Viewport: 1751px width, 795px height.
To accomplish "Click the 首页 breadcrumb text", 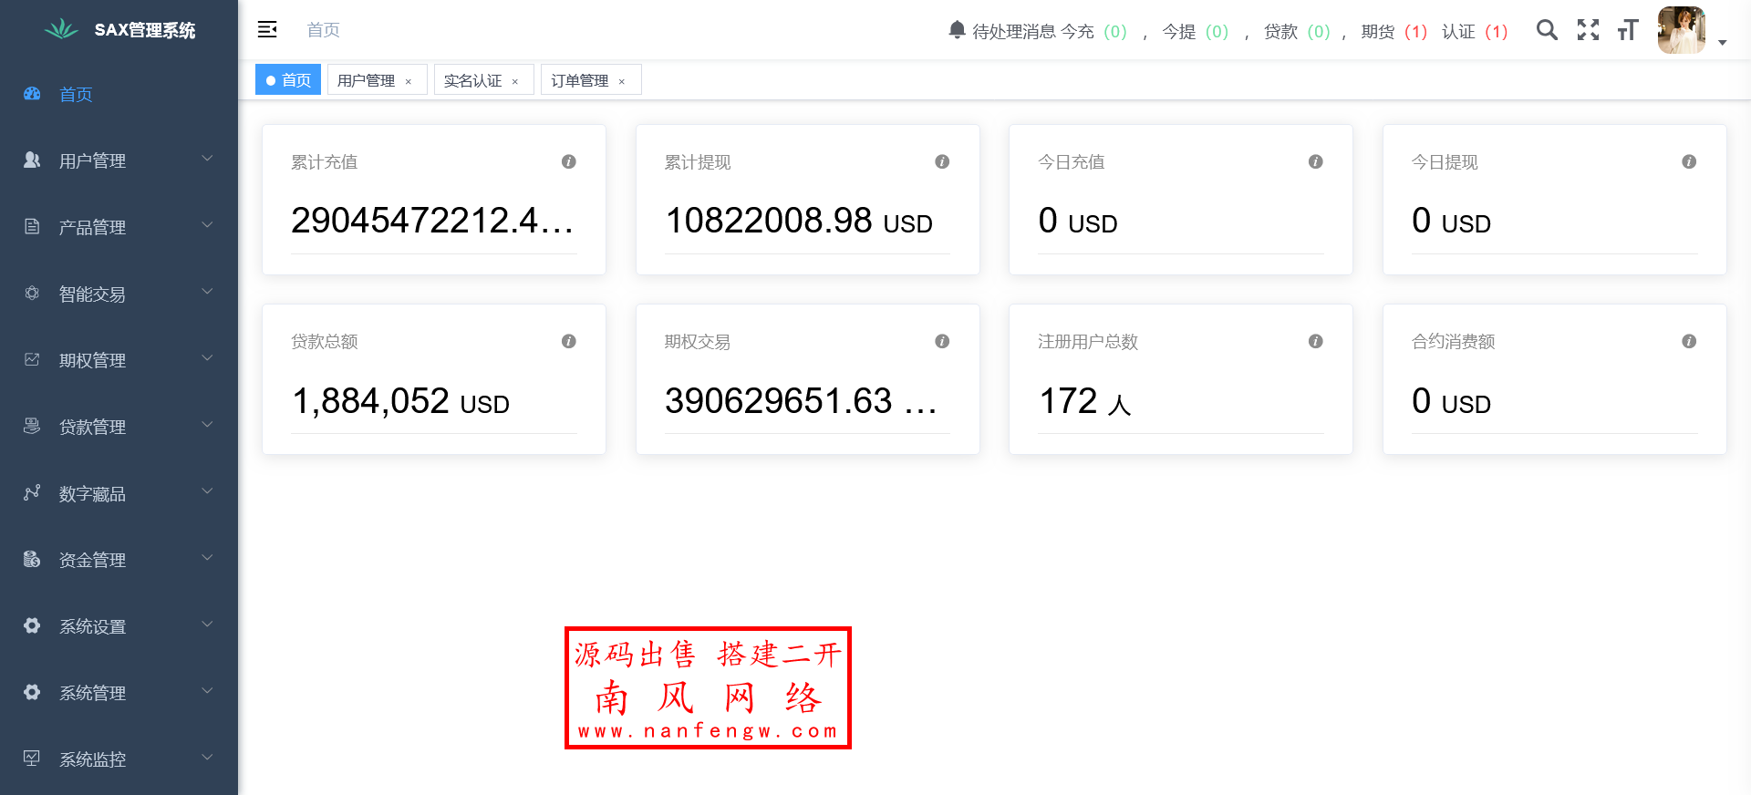I will coord(323,30).
